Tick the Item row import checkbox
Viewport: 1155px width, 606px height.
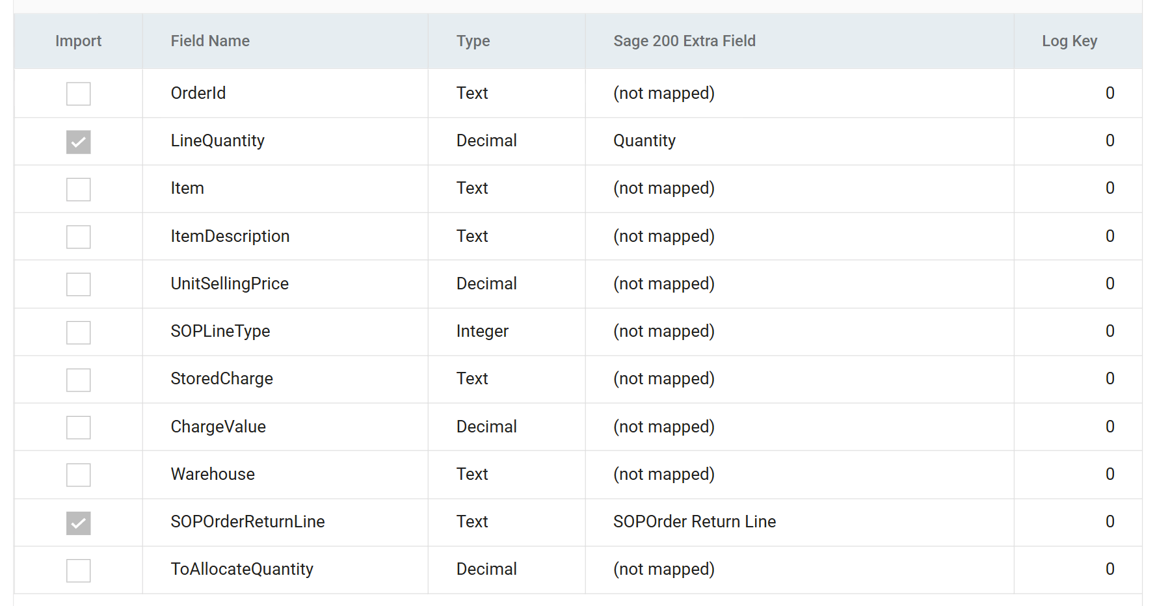tap(78, 189)
